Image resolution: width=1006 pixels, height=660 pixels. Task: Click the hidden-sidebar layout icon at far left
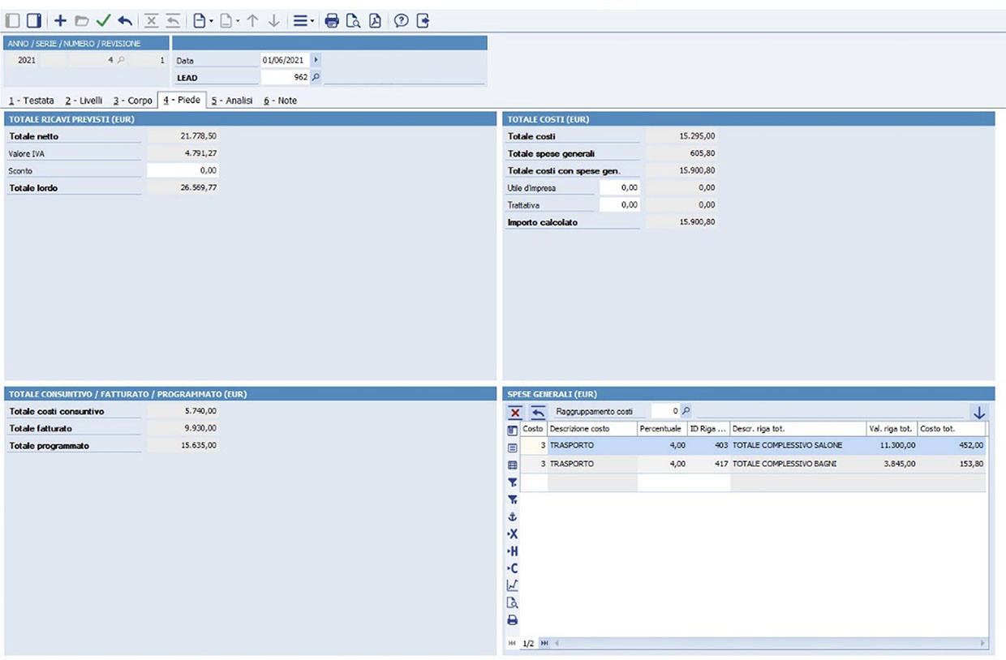[12, 21]
